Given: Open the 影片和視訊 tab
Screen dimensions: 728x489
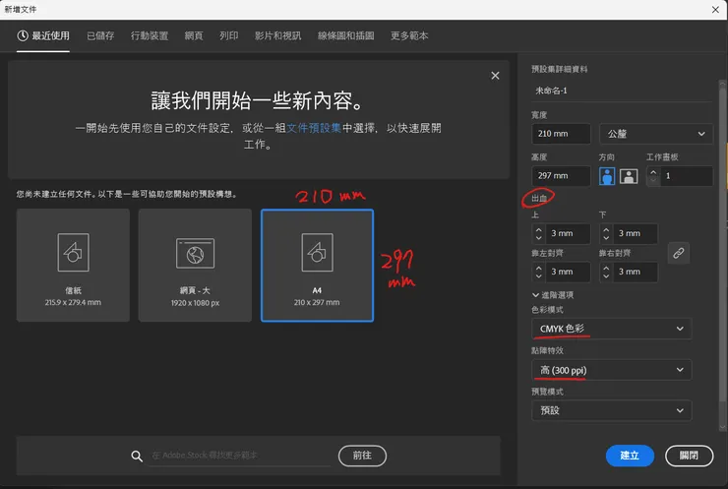Looking at the screenshot, I should pyautogui.click(x=277, y=35).
